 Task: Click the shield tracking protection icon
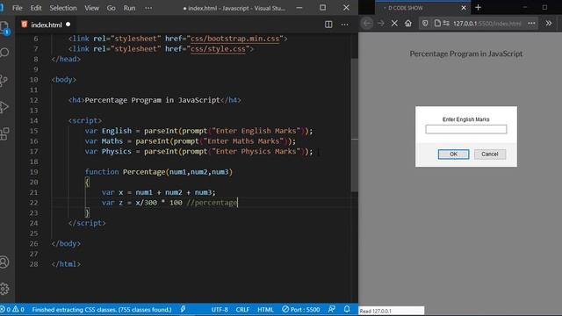click(425, 24)
